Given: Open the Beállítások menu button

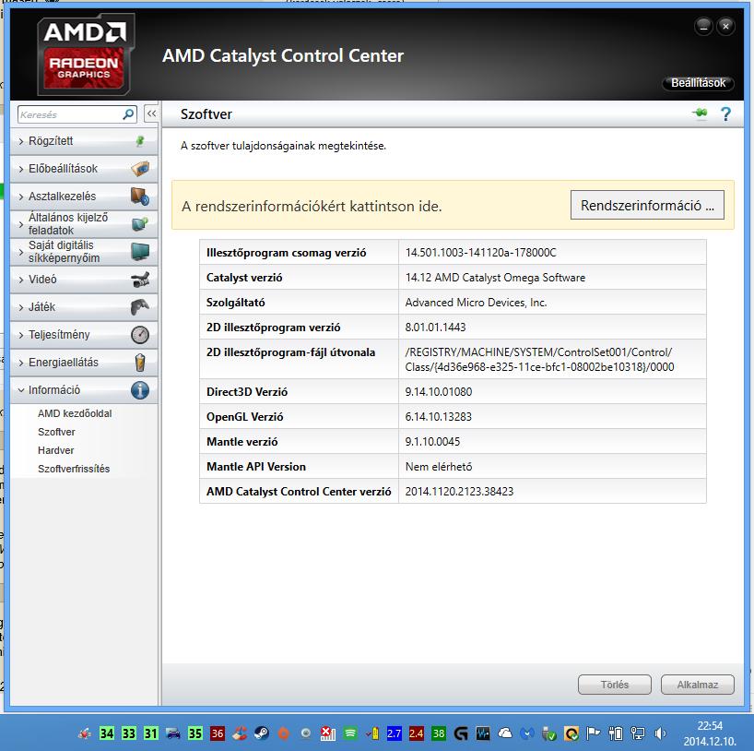Looking at the screenshot, I should pos(698,83).
